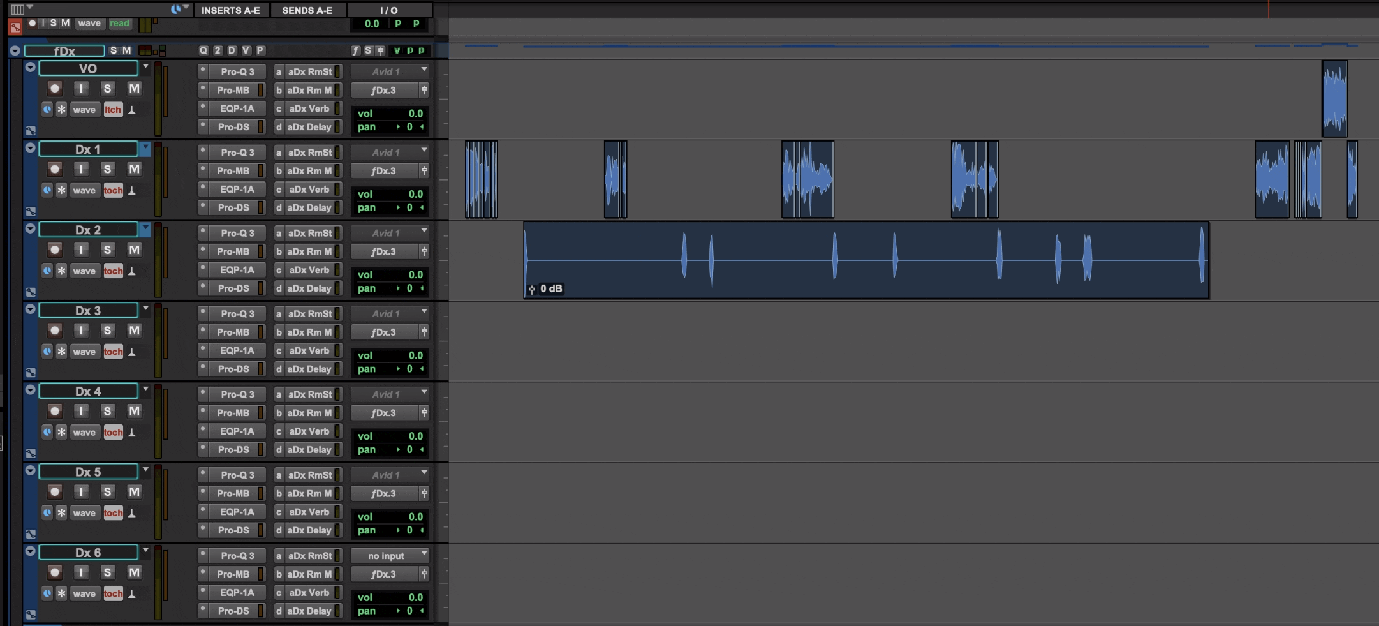This screenshot has width=1379, height=626.
Task: Open 'no input' selector on Dx 6 track
Action: tap(390, 555)
